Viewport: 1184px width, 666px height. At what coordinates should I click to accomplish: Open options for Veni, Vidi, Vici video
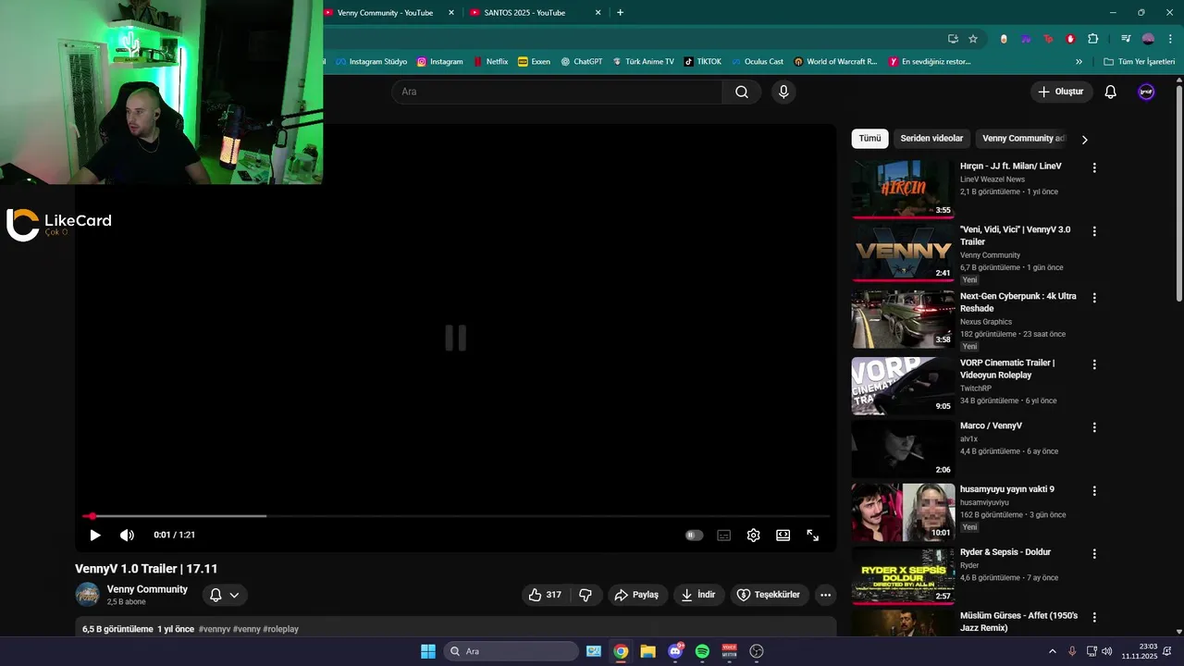click(x=1094, y=231)
